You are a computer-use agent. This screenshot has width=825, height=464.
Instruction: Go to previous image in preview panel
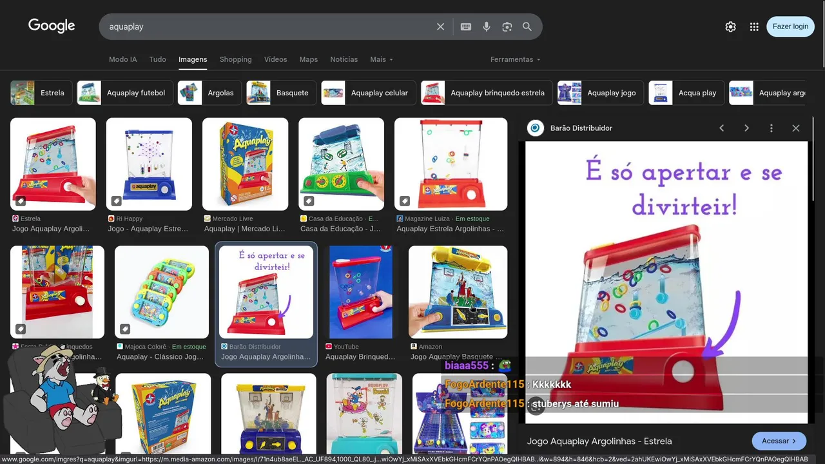(722, 128)
